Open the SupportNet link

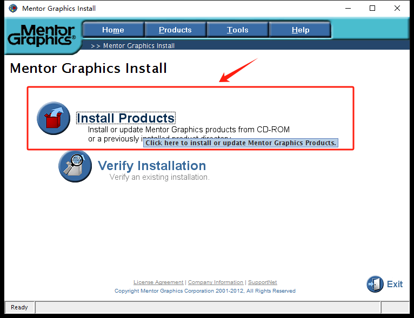pyautogui.click(x=263, y=282)
